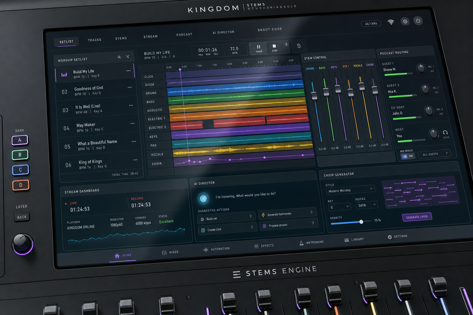The height and width of the screenshot is (315, 473).
Task: Open options menu for What a Beautiful Name
Action: point(134,142)
